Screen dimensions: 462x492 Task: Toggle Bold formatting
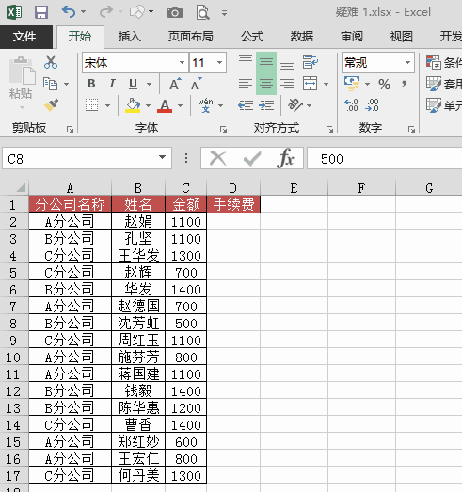[x=91, y=84]
